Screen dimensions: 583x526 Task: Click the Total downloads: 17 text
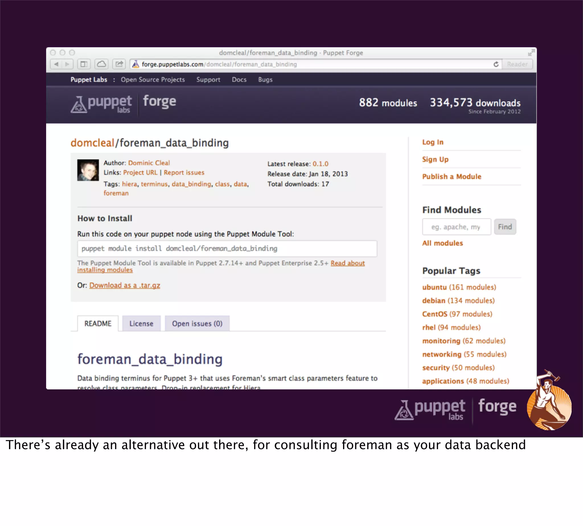pos(298,184)
